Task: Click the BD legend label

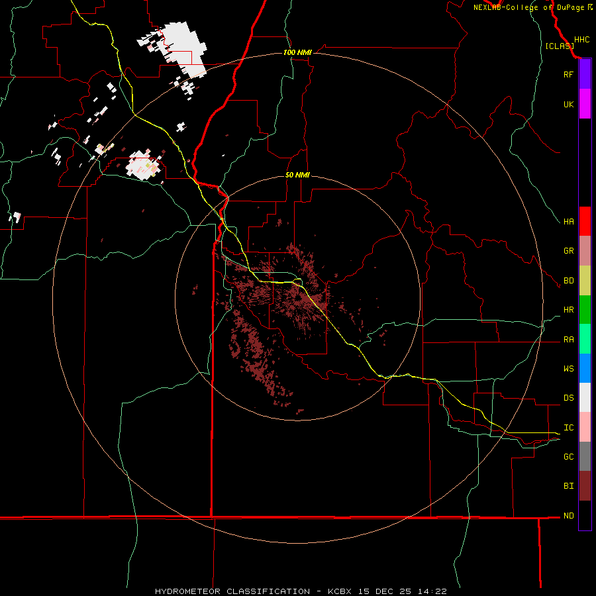Action: [x=568, y=281]
